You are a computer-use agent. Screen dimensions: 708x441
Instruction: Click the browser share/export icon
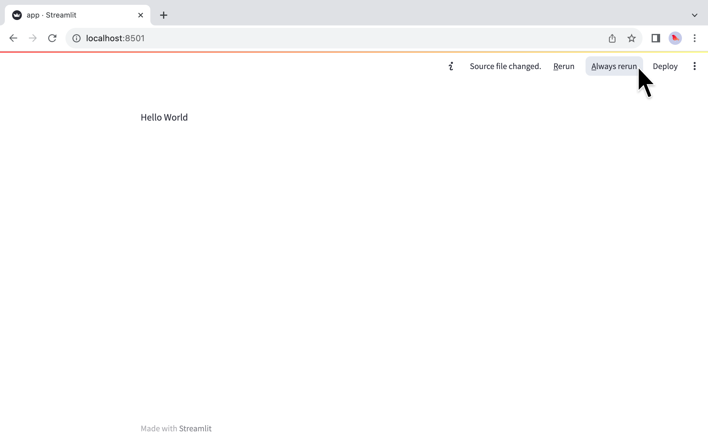click(x=612, y=38)
